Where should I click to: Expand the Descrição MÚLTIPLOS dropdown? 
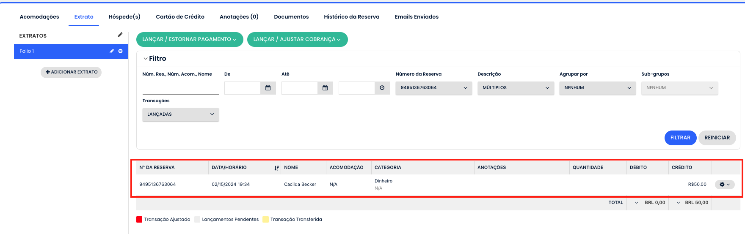pos(516,88)
